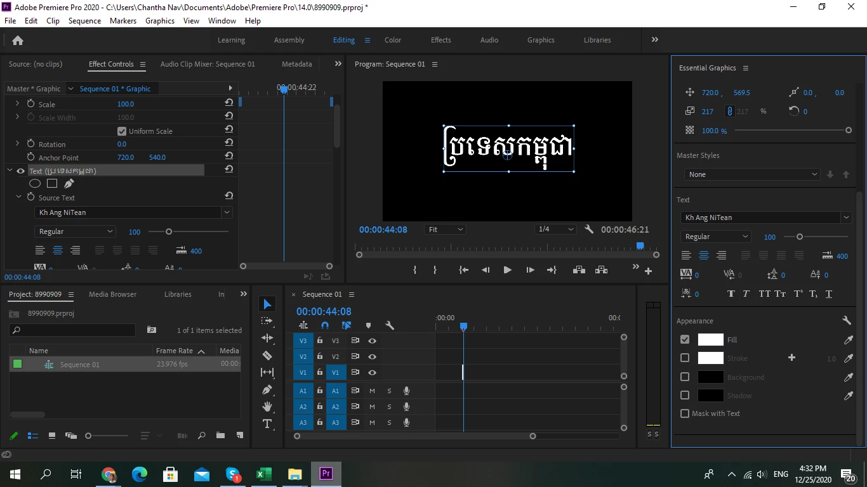Screen dimensions: 867x487
Task: Select the Razor tool in the toolbar
Action: [267, 355]
